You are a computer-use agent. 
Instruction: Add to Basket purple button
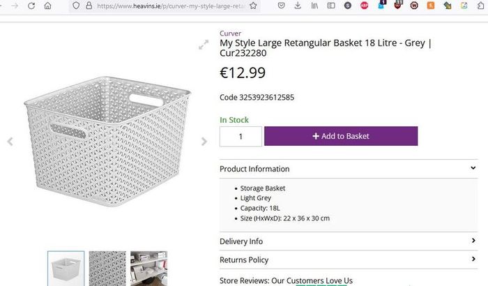tap(341, 136)
